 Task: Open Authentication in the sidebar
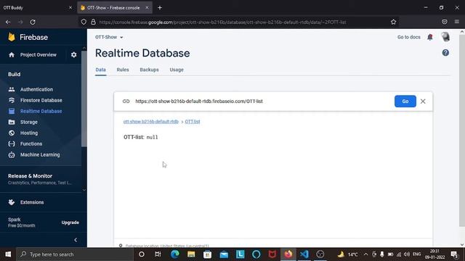tap(36, 89)
